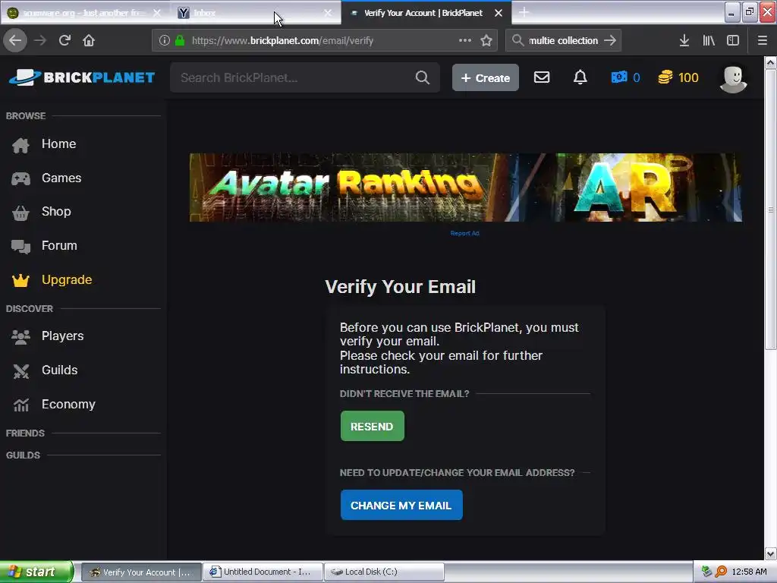Click the browser Back arrow
The width and height of the screenshot is (777, 583).
15,41
